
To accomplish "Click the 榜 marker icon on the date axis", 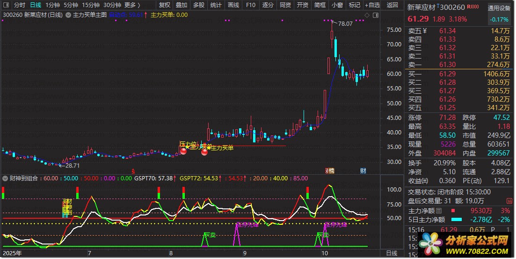I will tap(329, 170).
